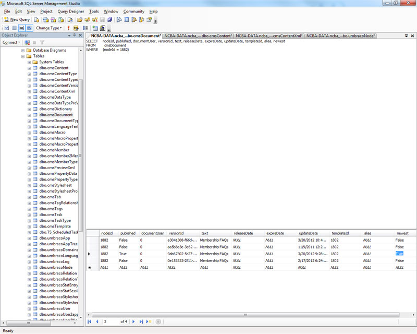Go to last record in results navigator
The width and height of the screenshot is (417, 334).
tap(141, 321)
